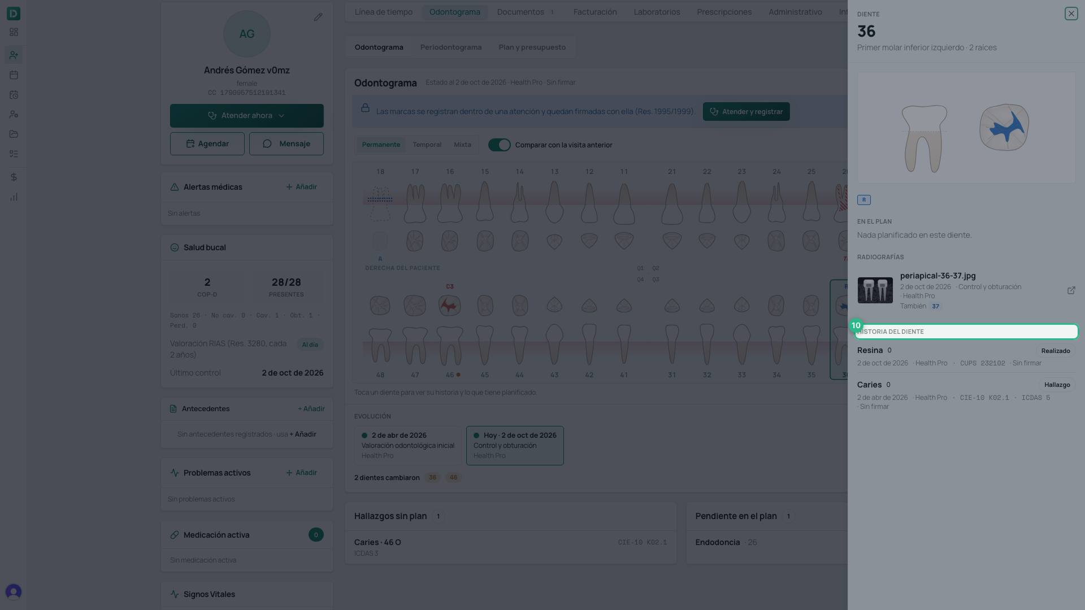Open periapical-36-37.jpg in external viewer icon
The image size is (1085, 610).
1071,290
